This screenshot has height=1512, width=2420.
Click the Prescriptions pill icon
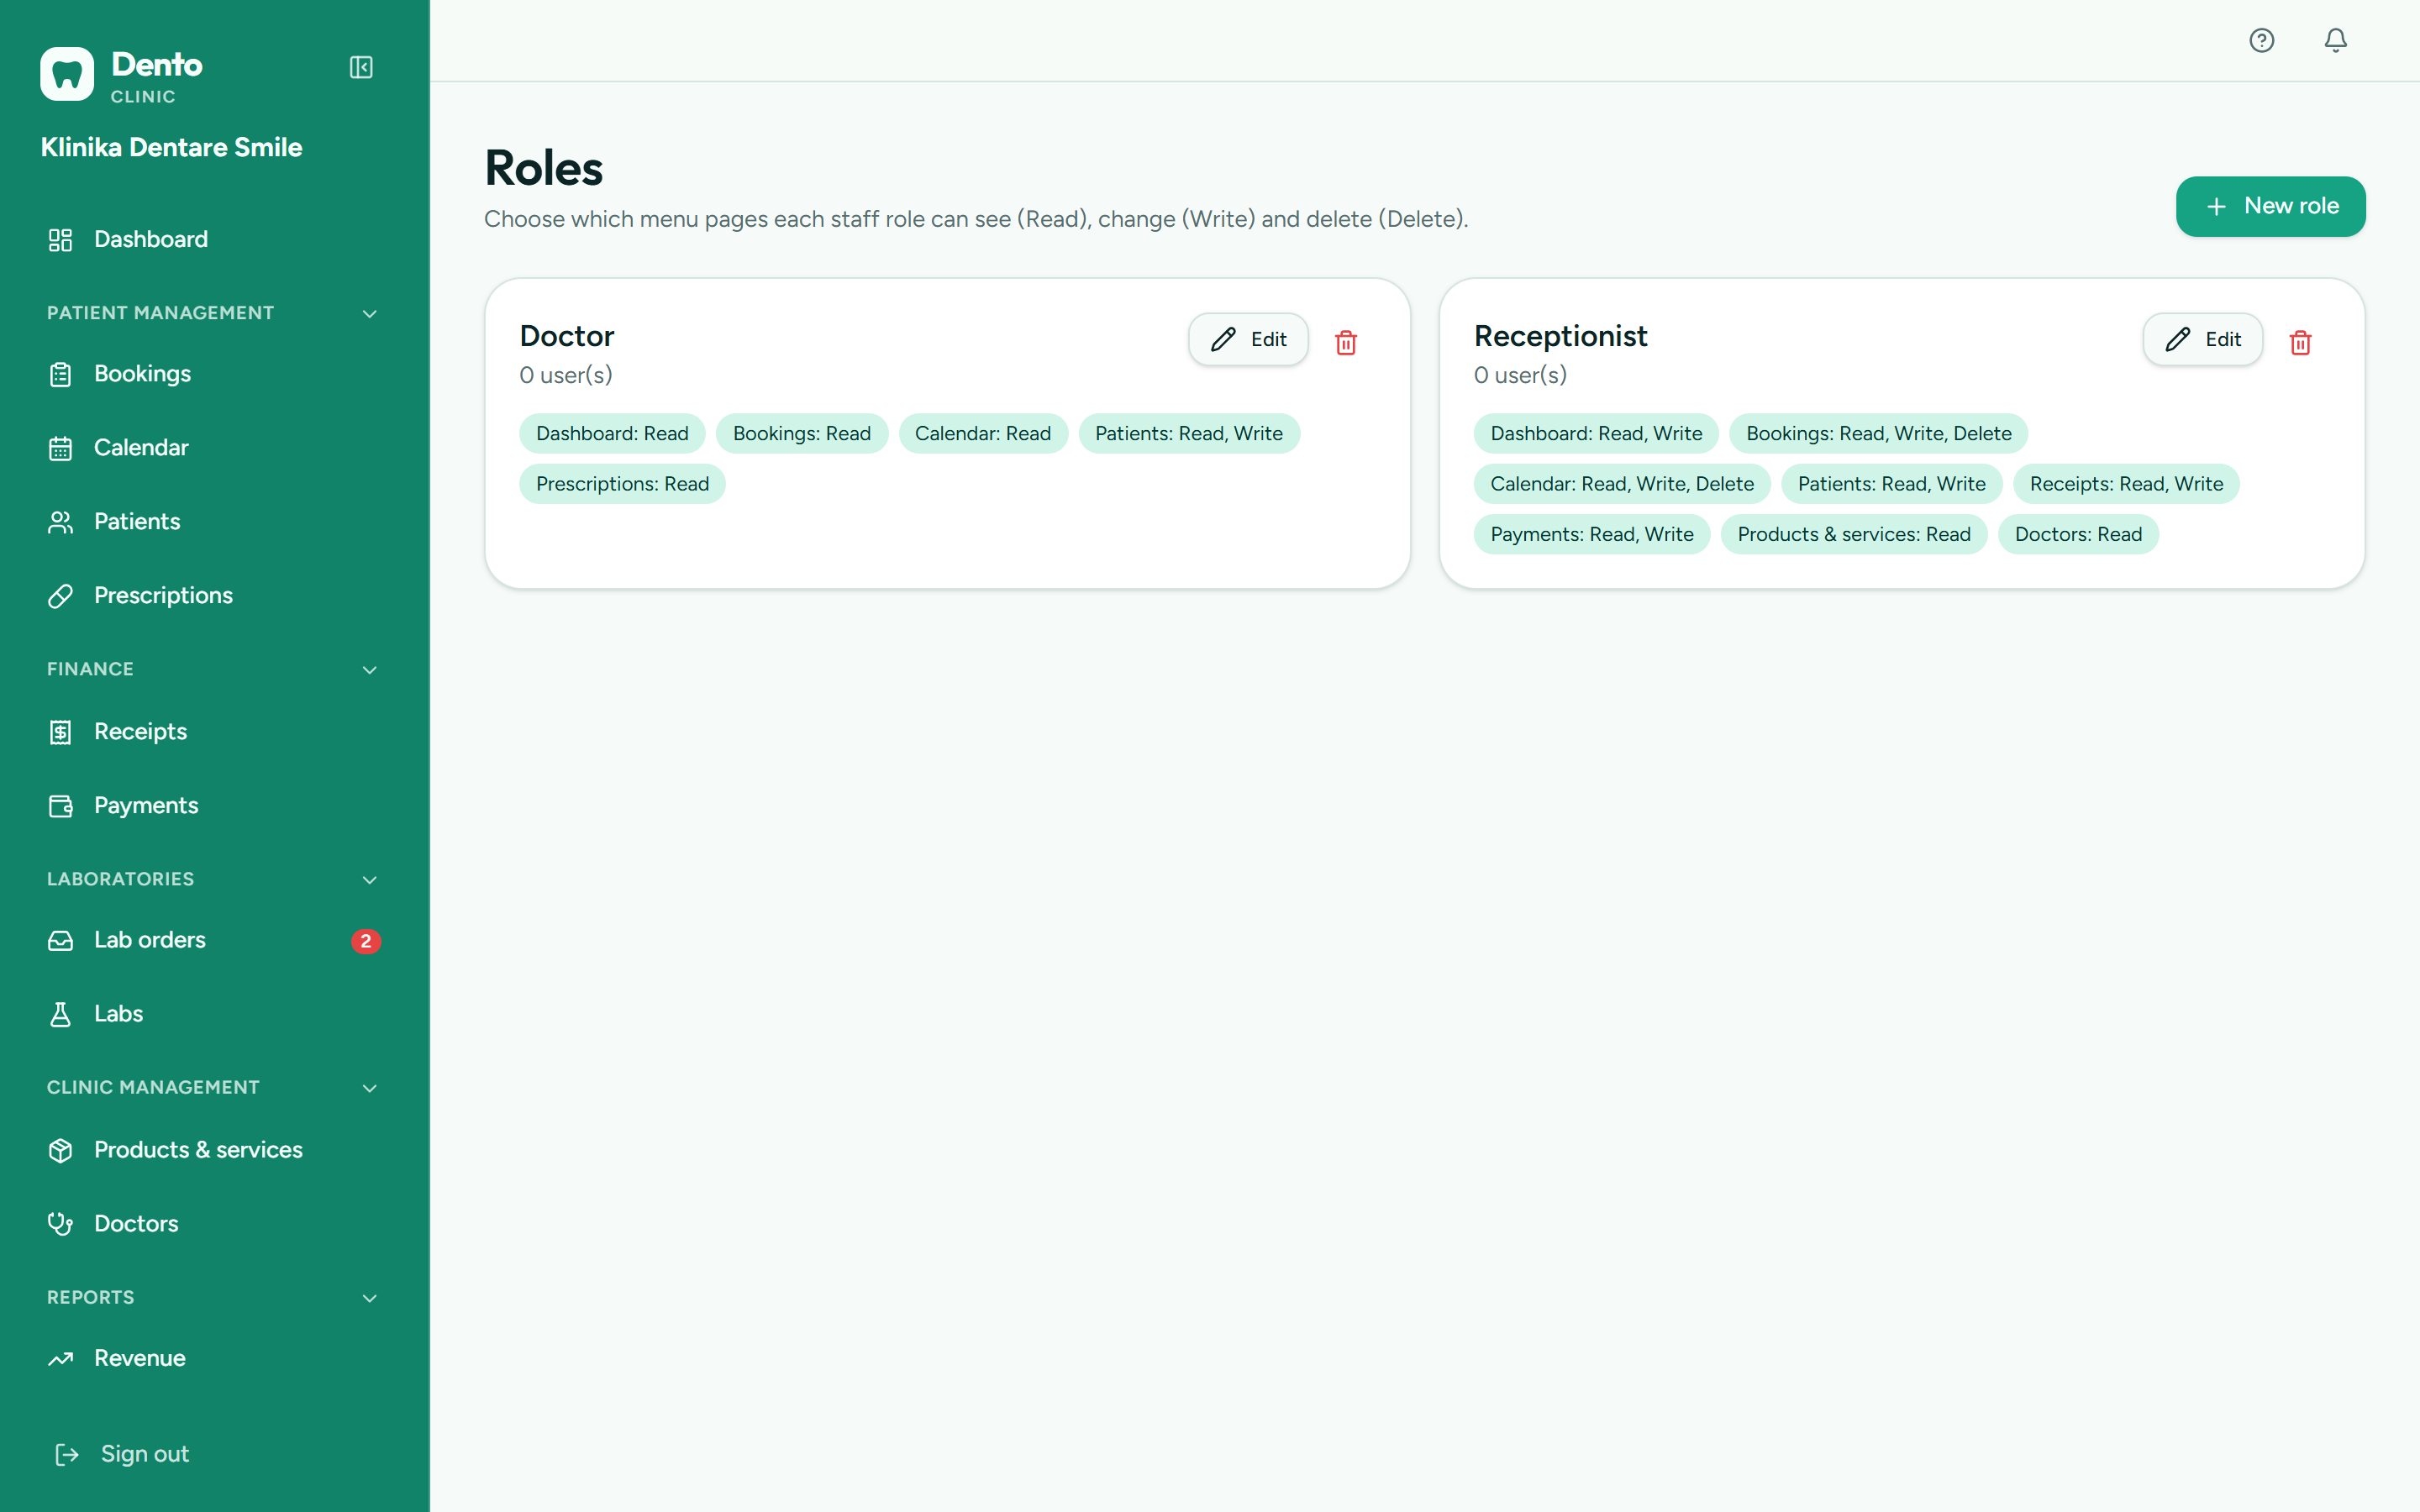point(60,596)
